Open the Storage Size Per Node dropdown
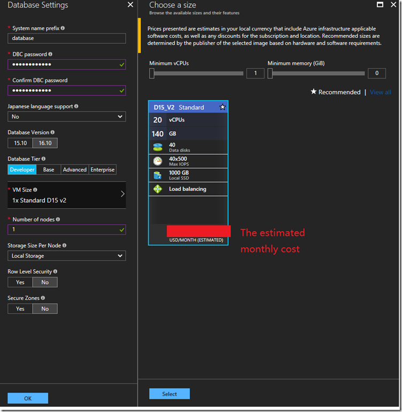 tap(67, 256)
